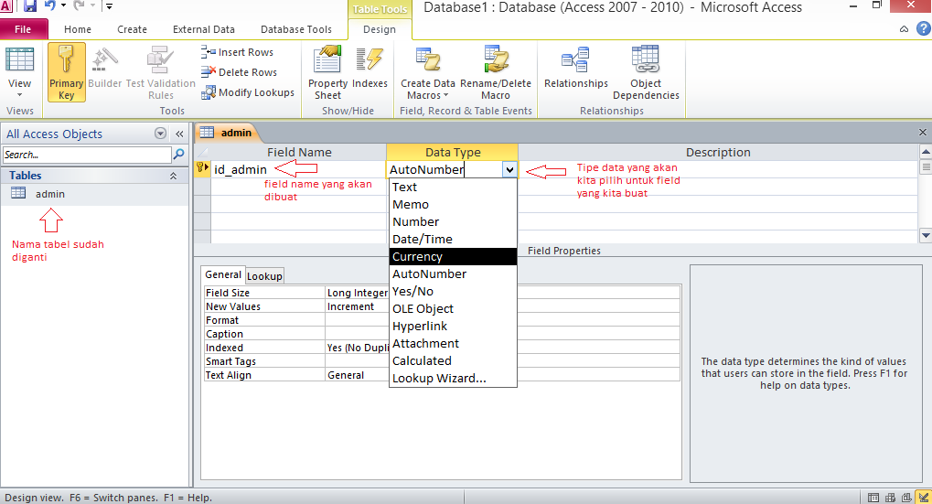Image resolution: width=932 pixels, height=504 pixels.
Task: Choose Calculated from the data type list
Action: [x=453, y=360]
